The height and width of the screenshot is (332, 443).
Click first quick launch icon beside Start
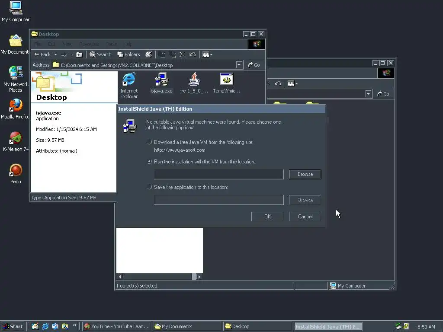[35, 326]
